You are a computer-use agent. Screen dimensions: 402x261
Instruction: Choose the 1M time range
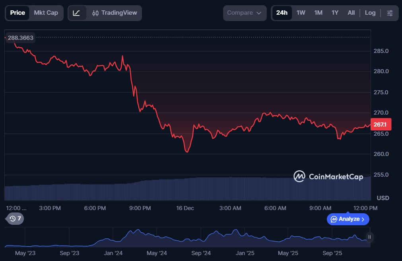pos(318,13)
